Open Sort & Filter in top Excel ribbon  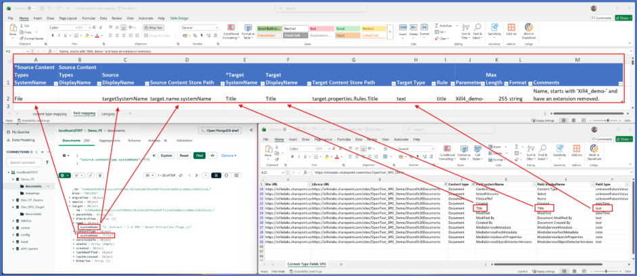pos(466,31)
